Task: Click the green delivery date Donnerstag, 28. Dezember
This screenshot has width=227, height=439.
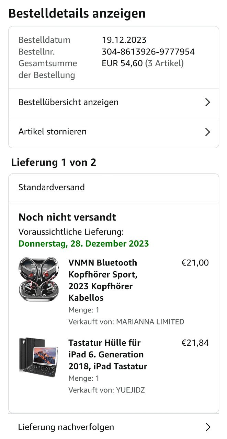Action: pos(83,244)
